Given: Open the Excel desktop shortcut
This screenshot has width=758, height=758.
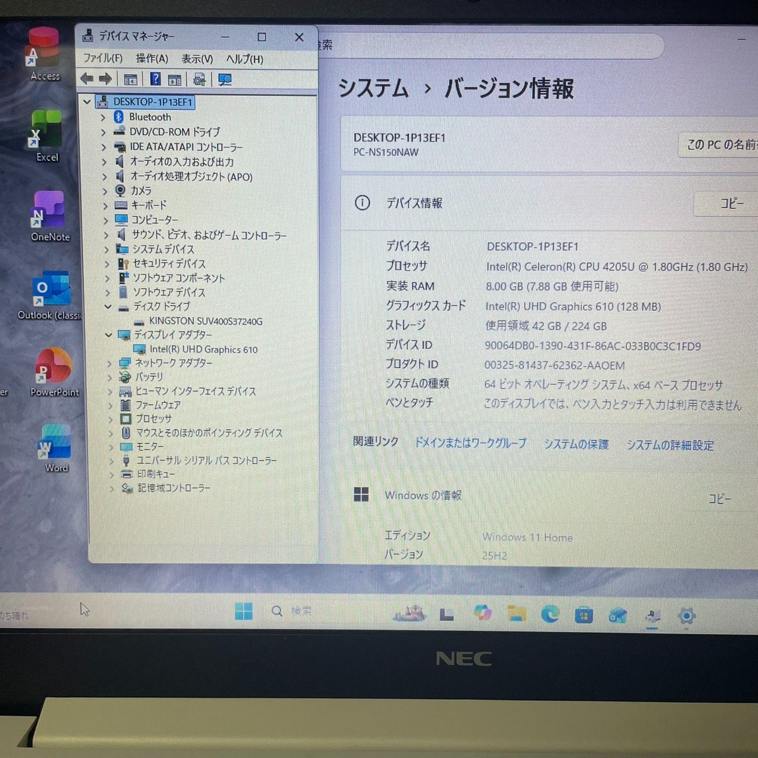Looking at the screenshot, I should (x=46, y=136).
